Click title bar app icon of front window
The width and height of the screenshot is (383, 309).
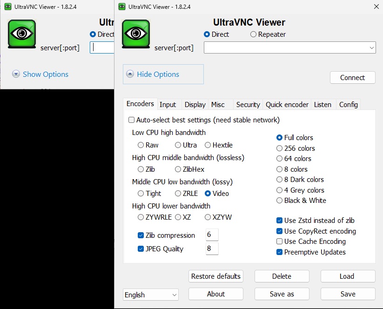pyautogui.click(x=121, y=7)
